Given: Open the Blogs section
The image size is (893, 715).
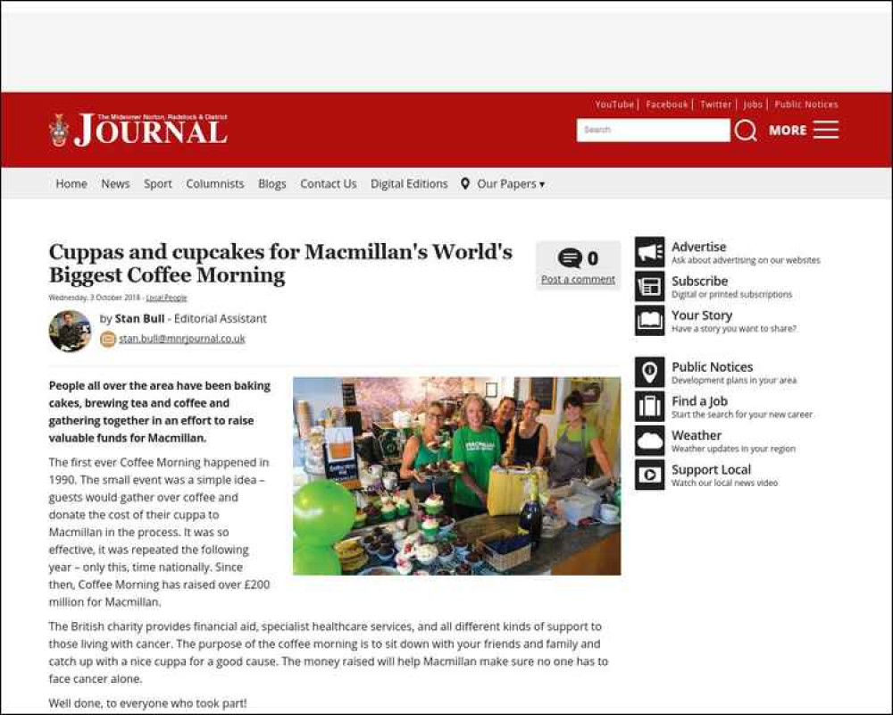Looking at the screenshot, I should 272,184.
